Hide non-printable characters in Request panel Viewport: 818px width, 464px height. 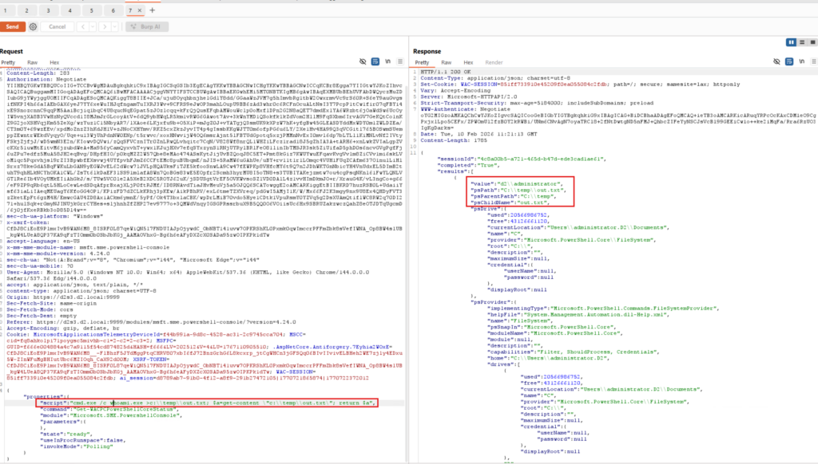pyautogui.click(x=363, y=61)
